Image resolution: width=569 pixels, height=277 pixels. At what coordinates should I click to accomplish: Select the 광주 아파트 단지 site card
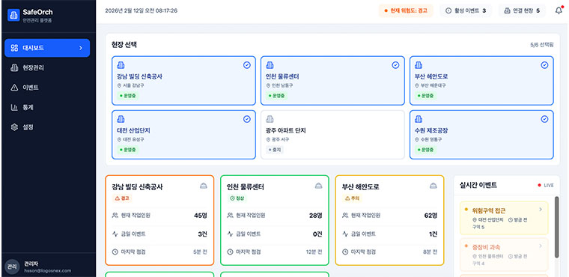(332, 135)
